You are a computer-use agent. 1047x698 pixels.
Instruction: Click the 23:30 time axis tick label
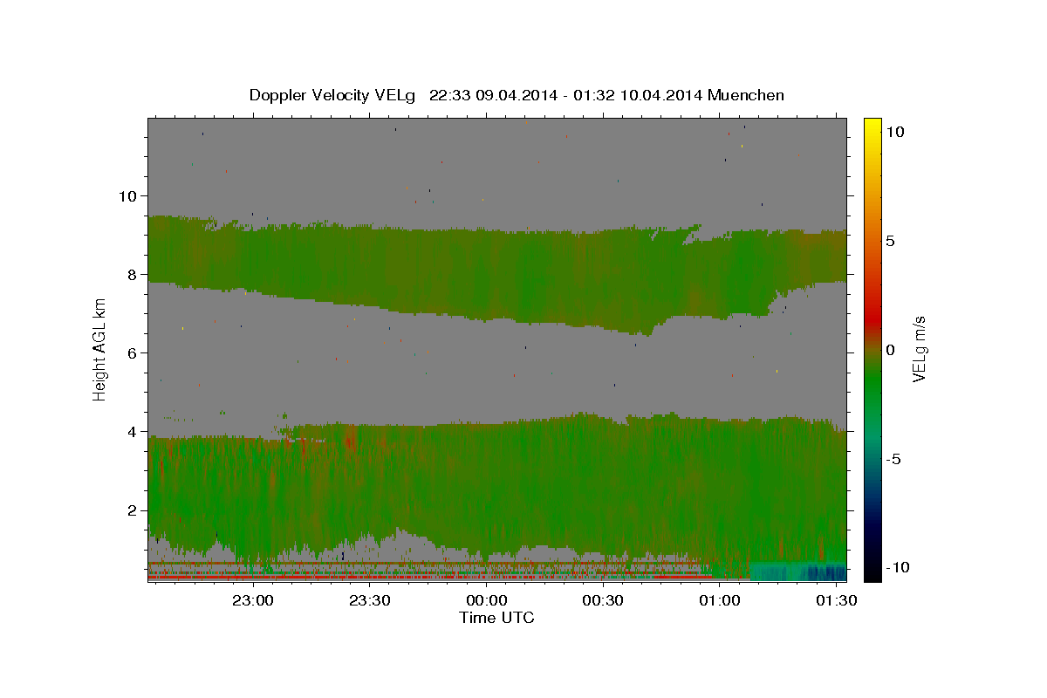(x=369, y=600)
